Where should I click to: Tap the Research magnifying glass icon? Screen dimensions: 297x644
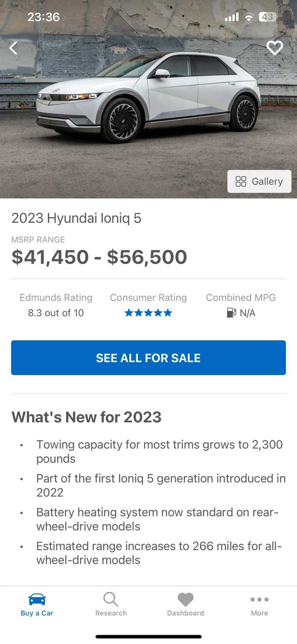point(111,599)
